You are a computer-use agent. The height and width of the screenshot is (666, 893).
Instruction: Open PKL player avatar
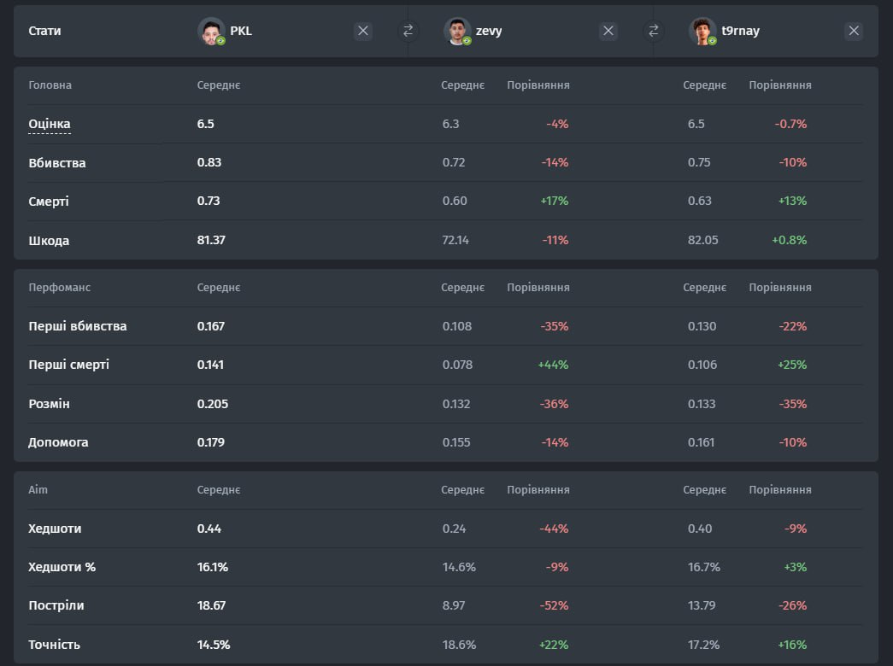coord(211,31)
